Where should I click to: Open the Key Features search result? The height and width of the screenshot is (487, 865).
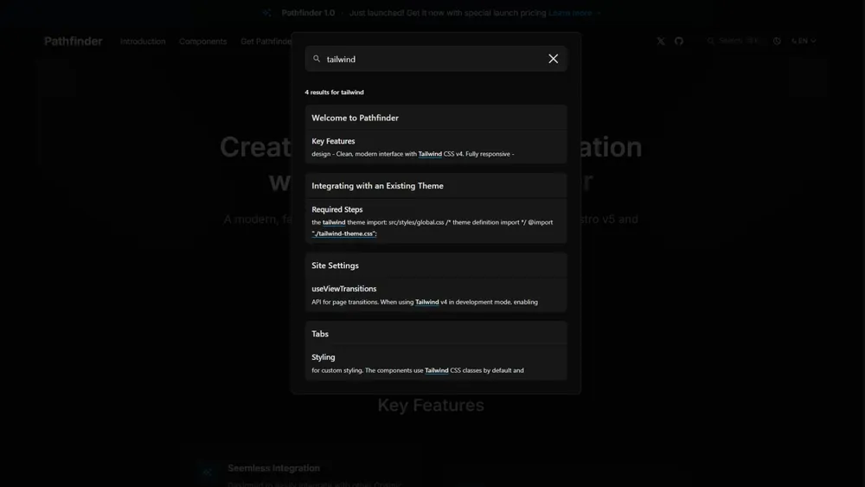436,147
